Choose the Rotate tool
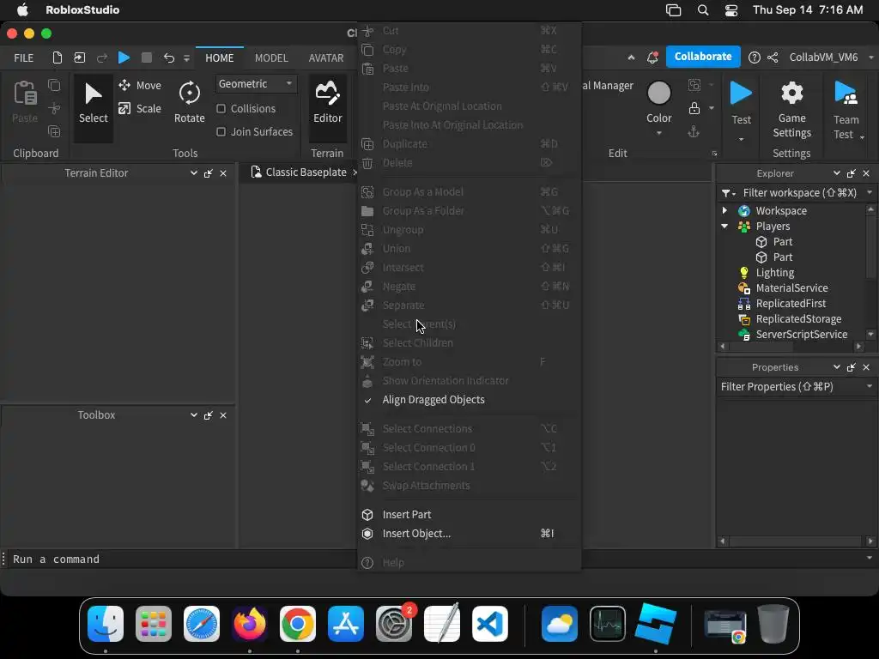This screenshot has height=659, width=879. pyautogui.click(x=190, y=103)
